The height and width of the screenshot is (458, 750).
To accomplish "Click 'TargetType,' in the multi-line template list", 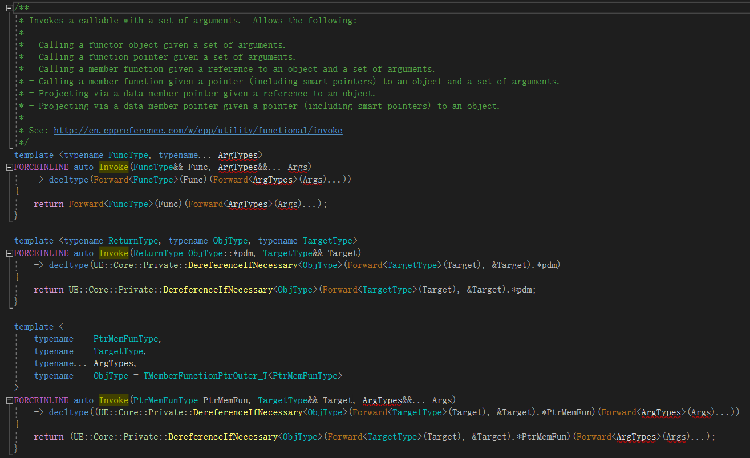I will [120, 351].
